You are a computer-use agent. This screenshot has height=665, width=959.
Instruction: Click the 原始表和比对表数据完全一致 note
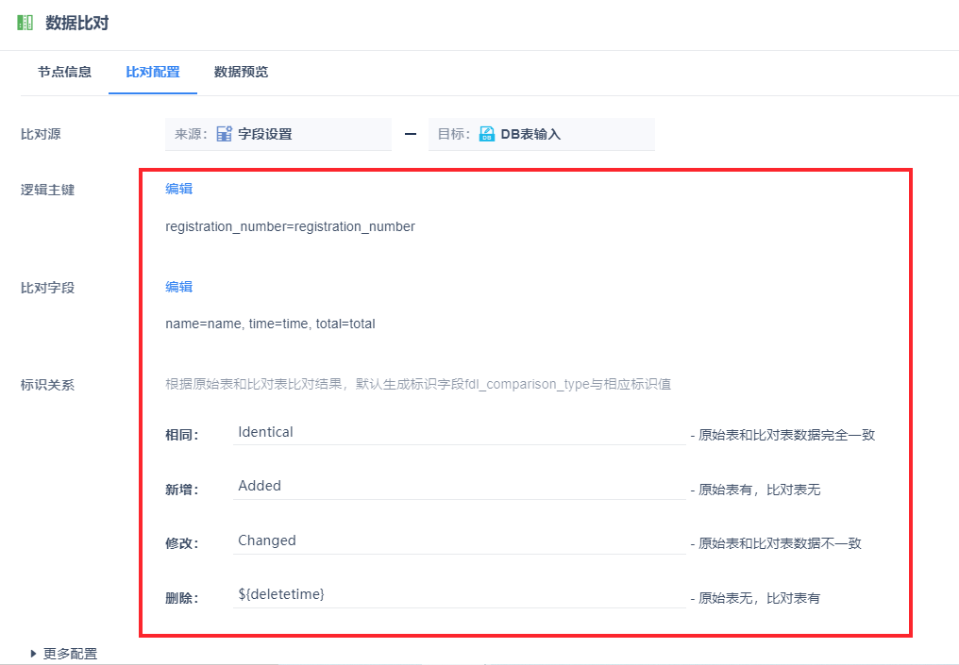tap(782, 435)
